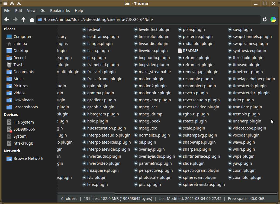Go forward with the right arrow button
280x204 pixels.
point(15,20)
